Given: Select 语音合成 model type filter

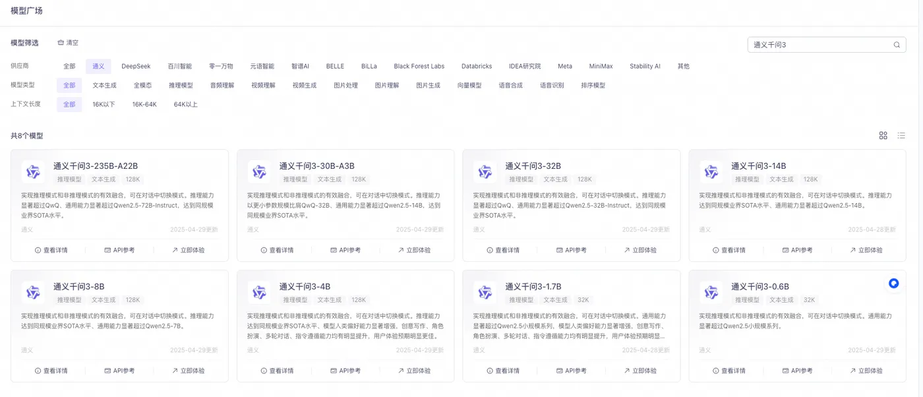Looking at the screenshot, I should coord(510,85).
